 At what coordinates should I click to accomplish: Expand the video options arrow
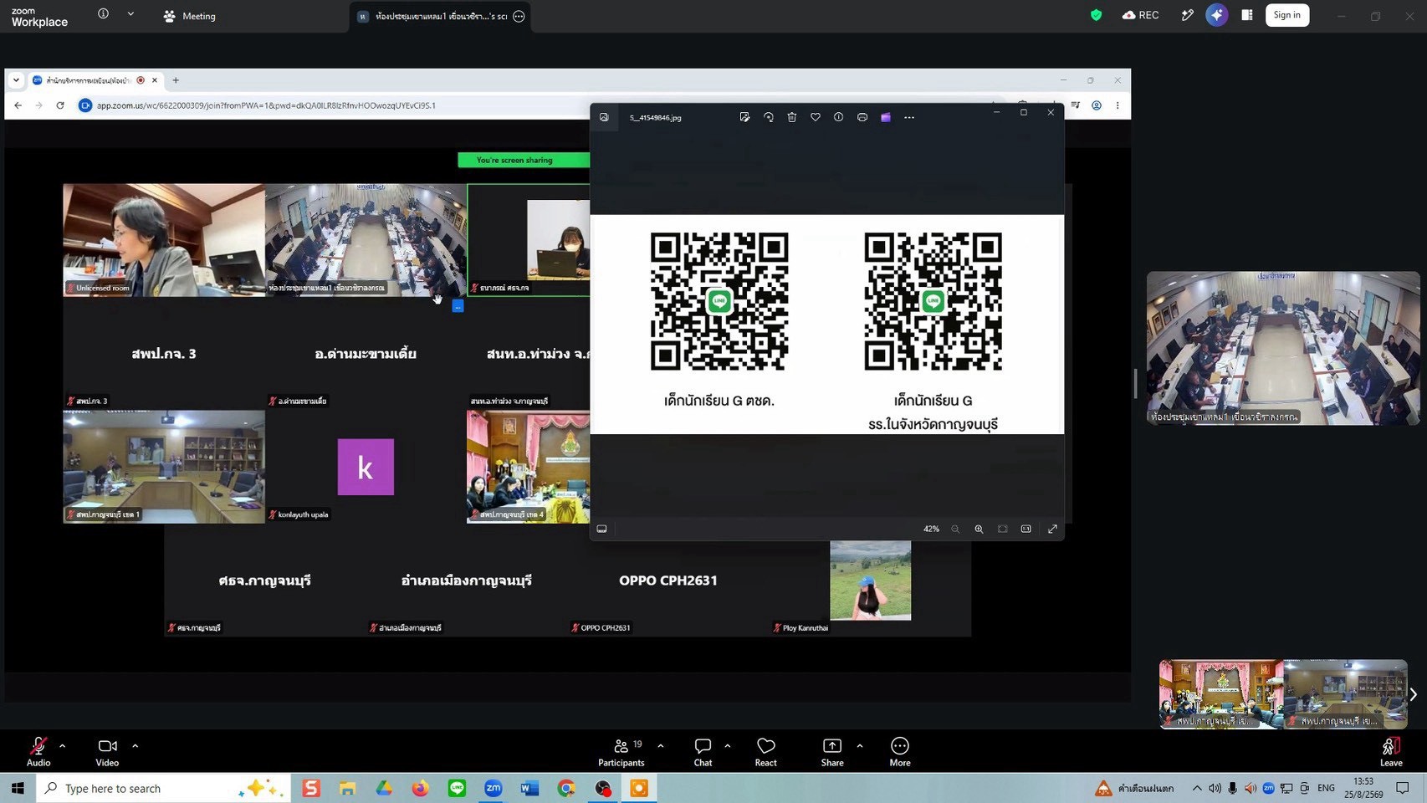pos(135,745)
